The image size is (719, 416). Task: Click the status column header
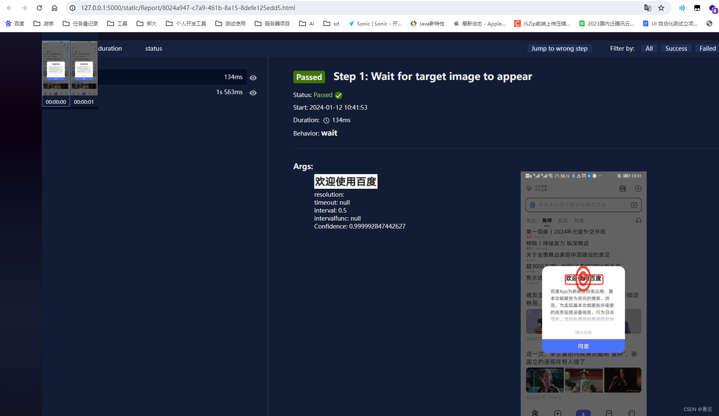click(154, 49)
